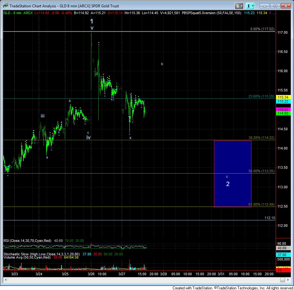Image resolution: width=294 pixels, height=290 pixels.
Task: Click the '112.15' horizontal line label
Action: tap(270, 218)
